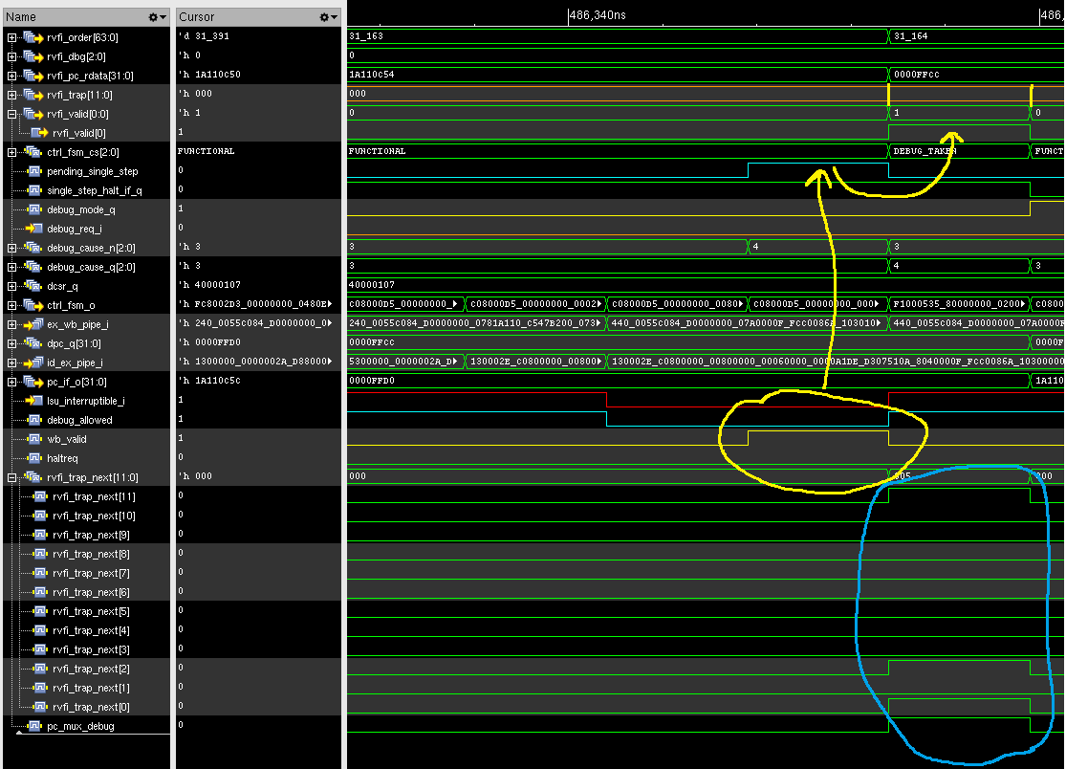Click the register icon beside debug_mode_q
Image resolution: width=1066 pixels, height=769 pixels.
35,209
